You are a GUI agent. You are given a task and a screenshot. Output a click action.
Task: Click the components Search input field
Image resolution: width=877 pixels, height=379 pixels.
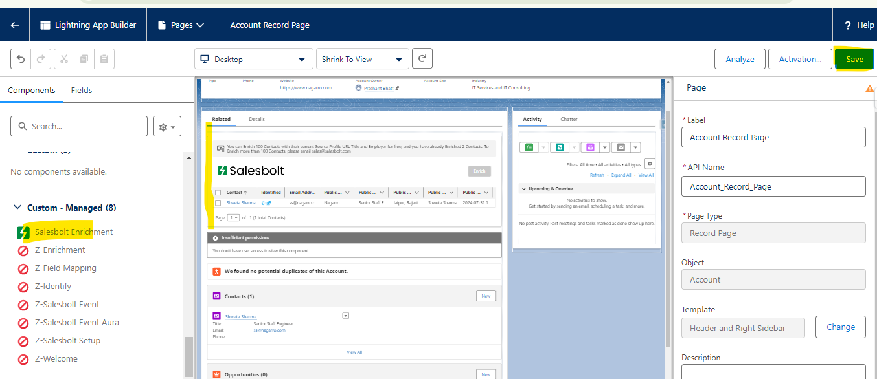tap(79, 126)
